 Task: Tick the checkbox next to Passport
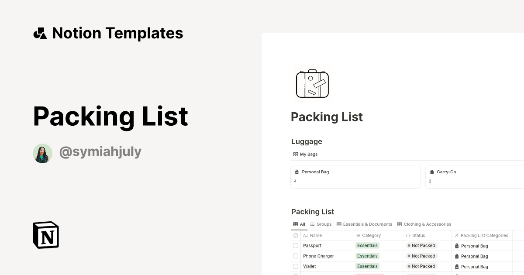tap(296, 245)
